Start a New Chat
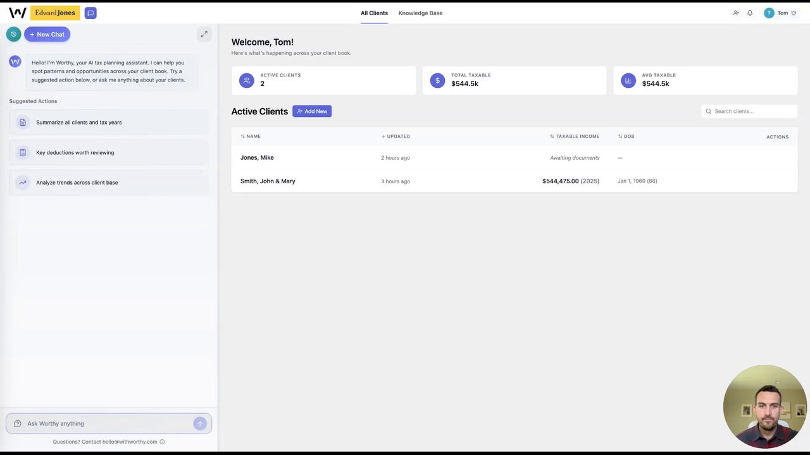 (47, 34)
